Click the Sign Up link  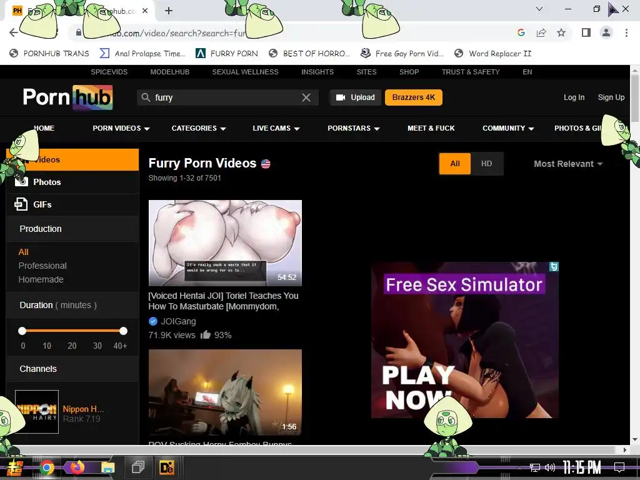[611, 97]
